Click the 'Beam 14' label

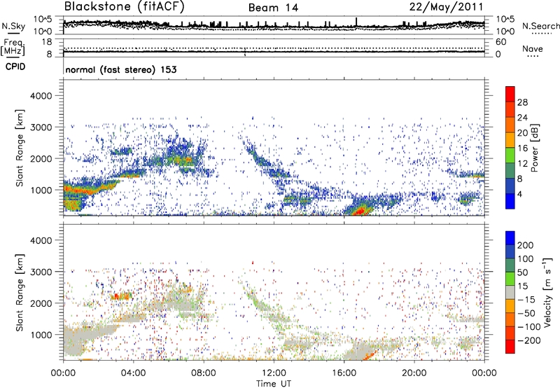pos(273,8)
